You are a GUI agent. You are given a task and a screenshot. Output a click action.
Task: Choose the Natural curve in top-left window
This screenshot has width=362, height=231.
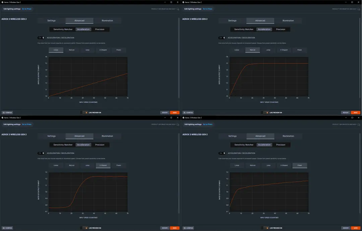tap(72, 50)
